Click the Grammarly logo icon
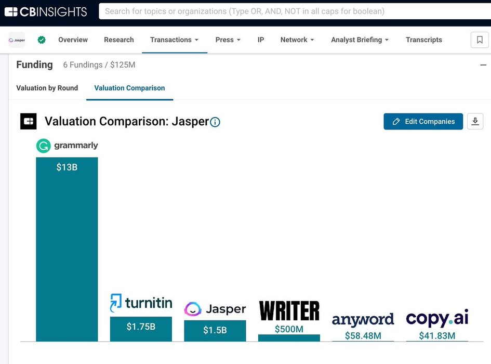This screenshot has width=491, height=364. coord(43,146)
